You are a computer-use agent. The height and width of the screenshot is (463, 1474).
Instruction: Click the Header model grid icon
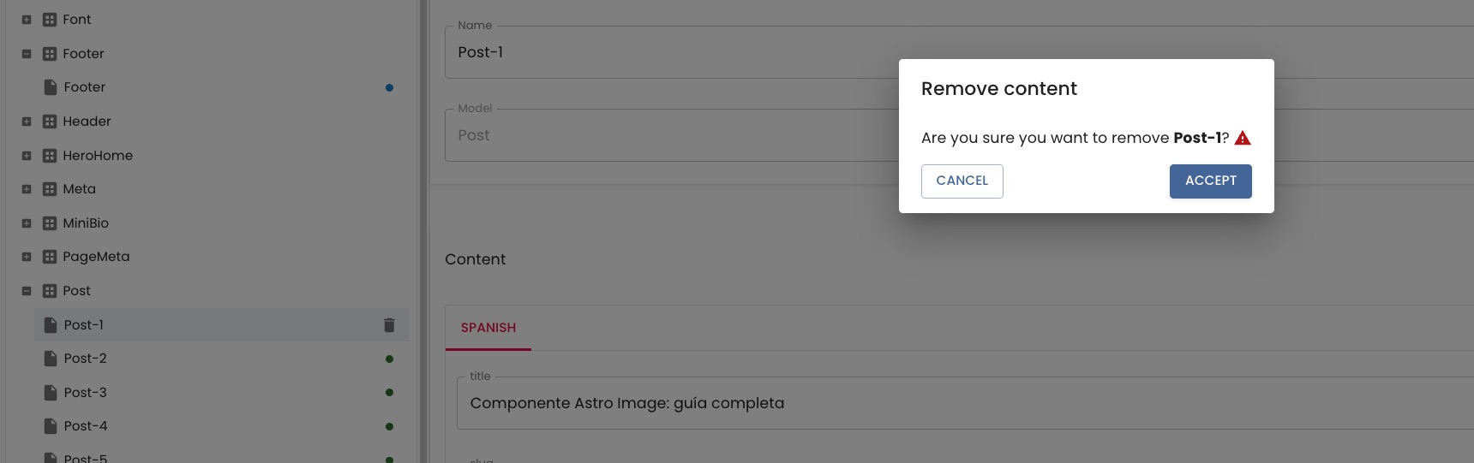click(x=50, y=122)
